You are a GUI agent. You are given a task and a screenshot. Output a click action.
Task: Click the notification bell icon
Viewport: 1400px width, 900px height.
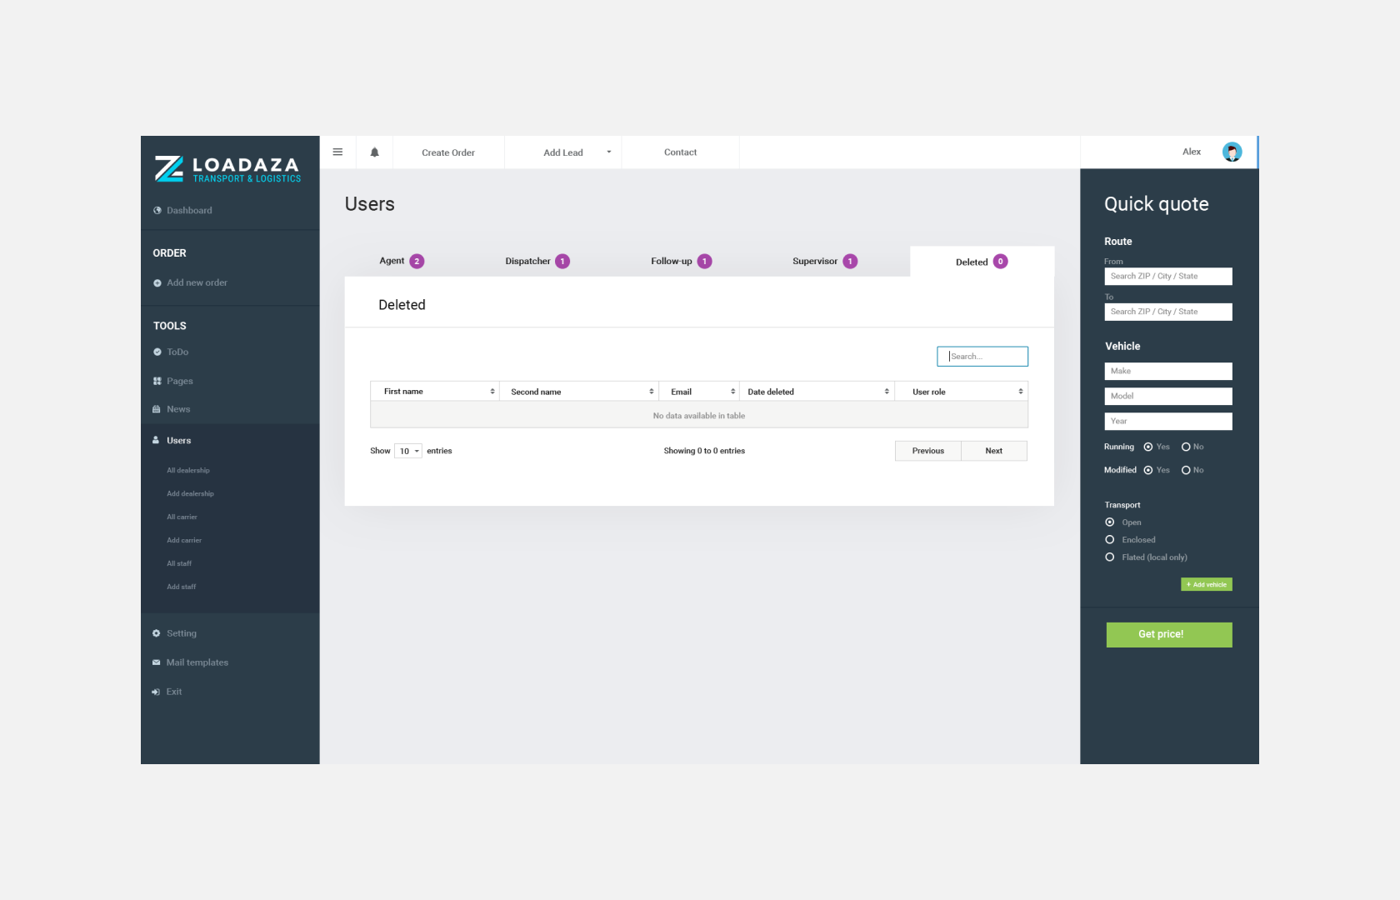tap(374, 152)
